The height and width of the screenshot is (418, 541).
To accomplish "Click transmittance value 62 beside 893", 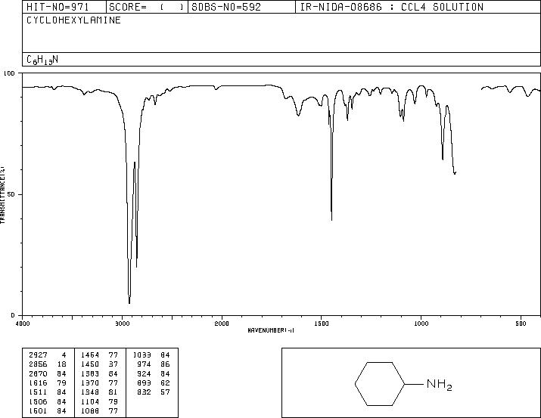I will point(165,382).
